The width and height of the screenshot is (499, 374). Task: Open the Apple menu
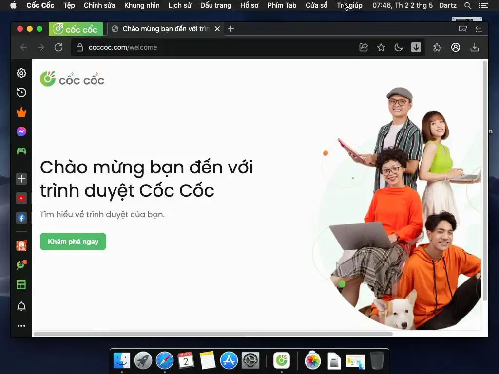point(13,5)
